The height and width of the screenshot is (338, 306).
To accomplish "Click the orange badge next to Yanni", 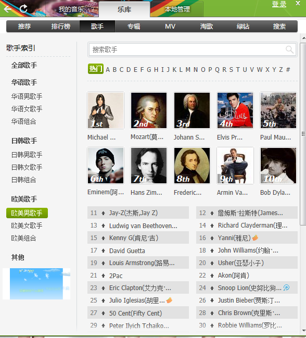I will click(x=255, y=238).
